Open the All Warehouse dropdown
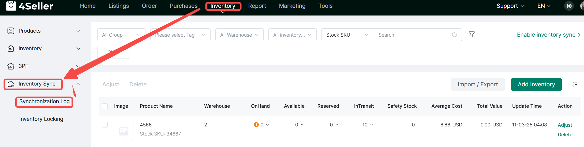The height and width of the screenshot is (147, 584). click(239, 35)
